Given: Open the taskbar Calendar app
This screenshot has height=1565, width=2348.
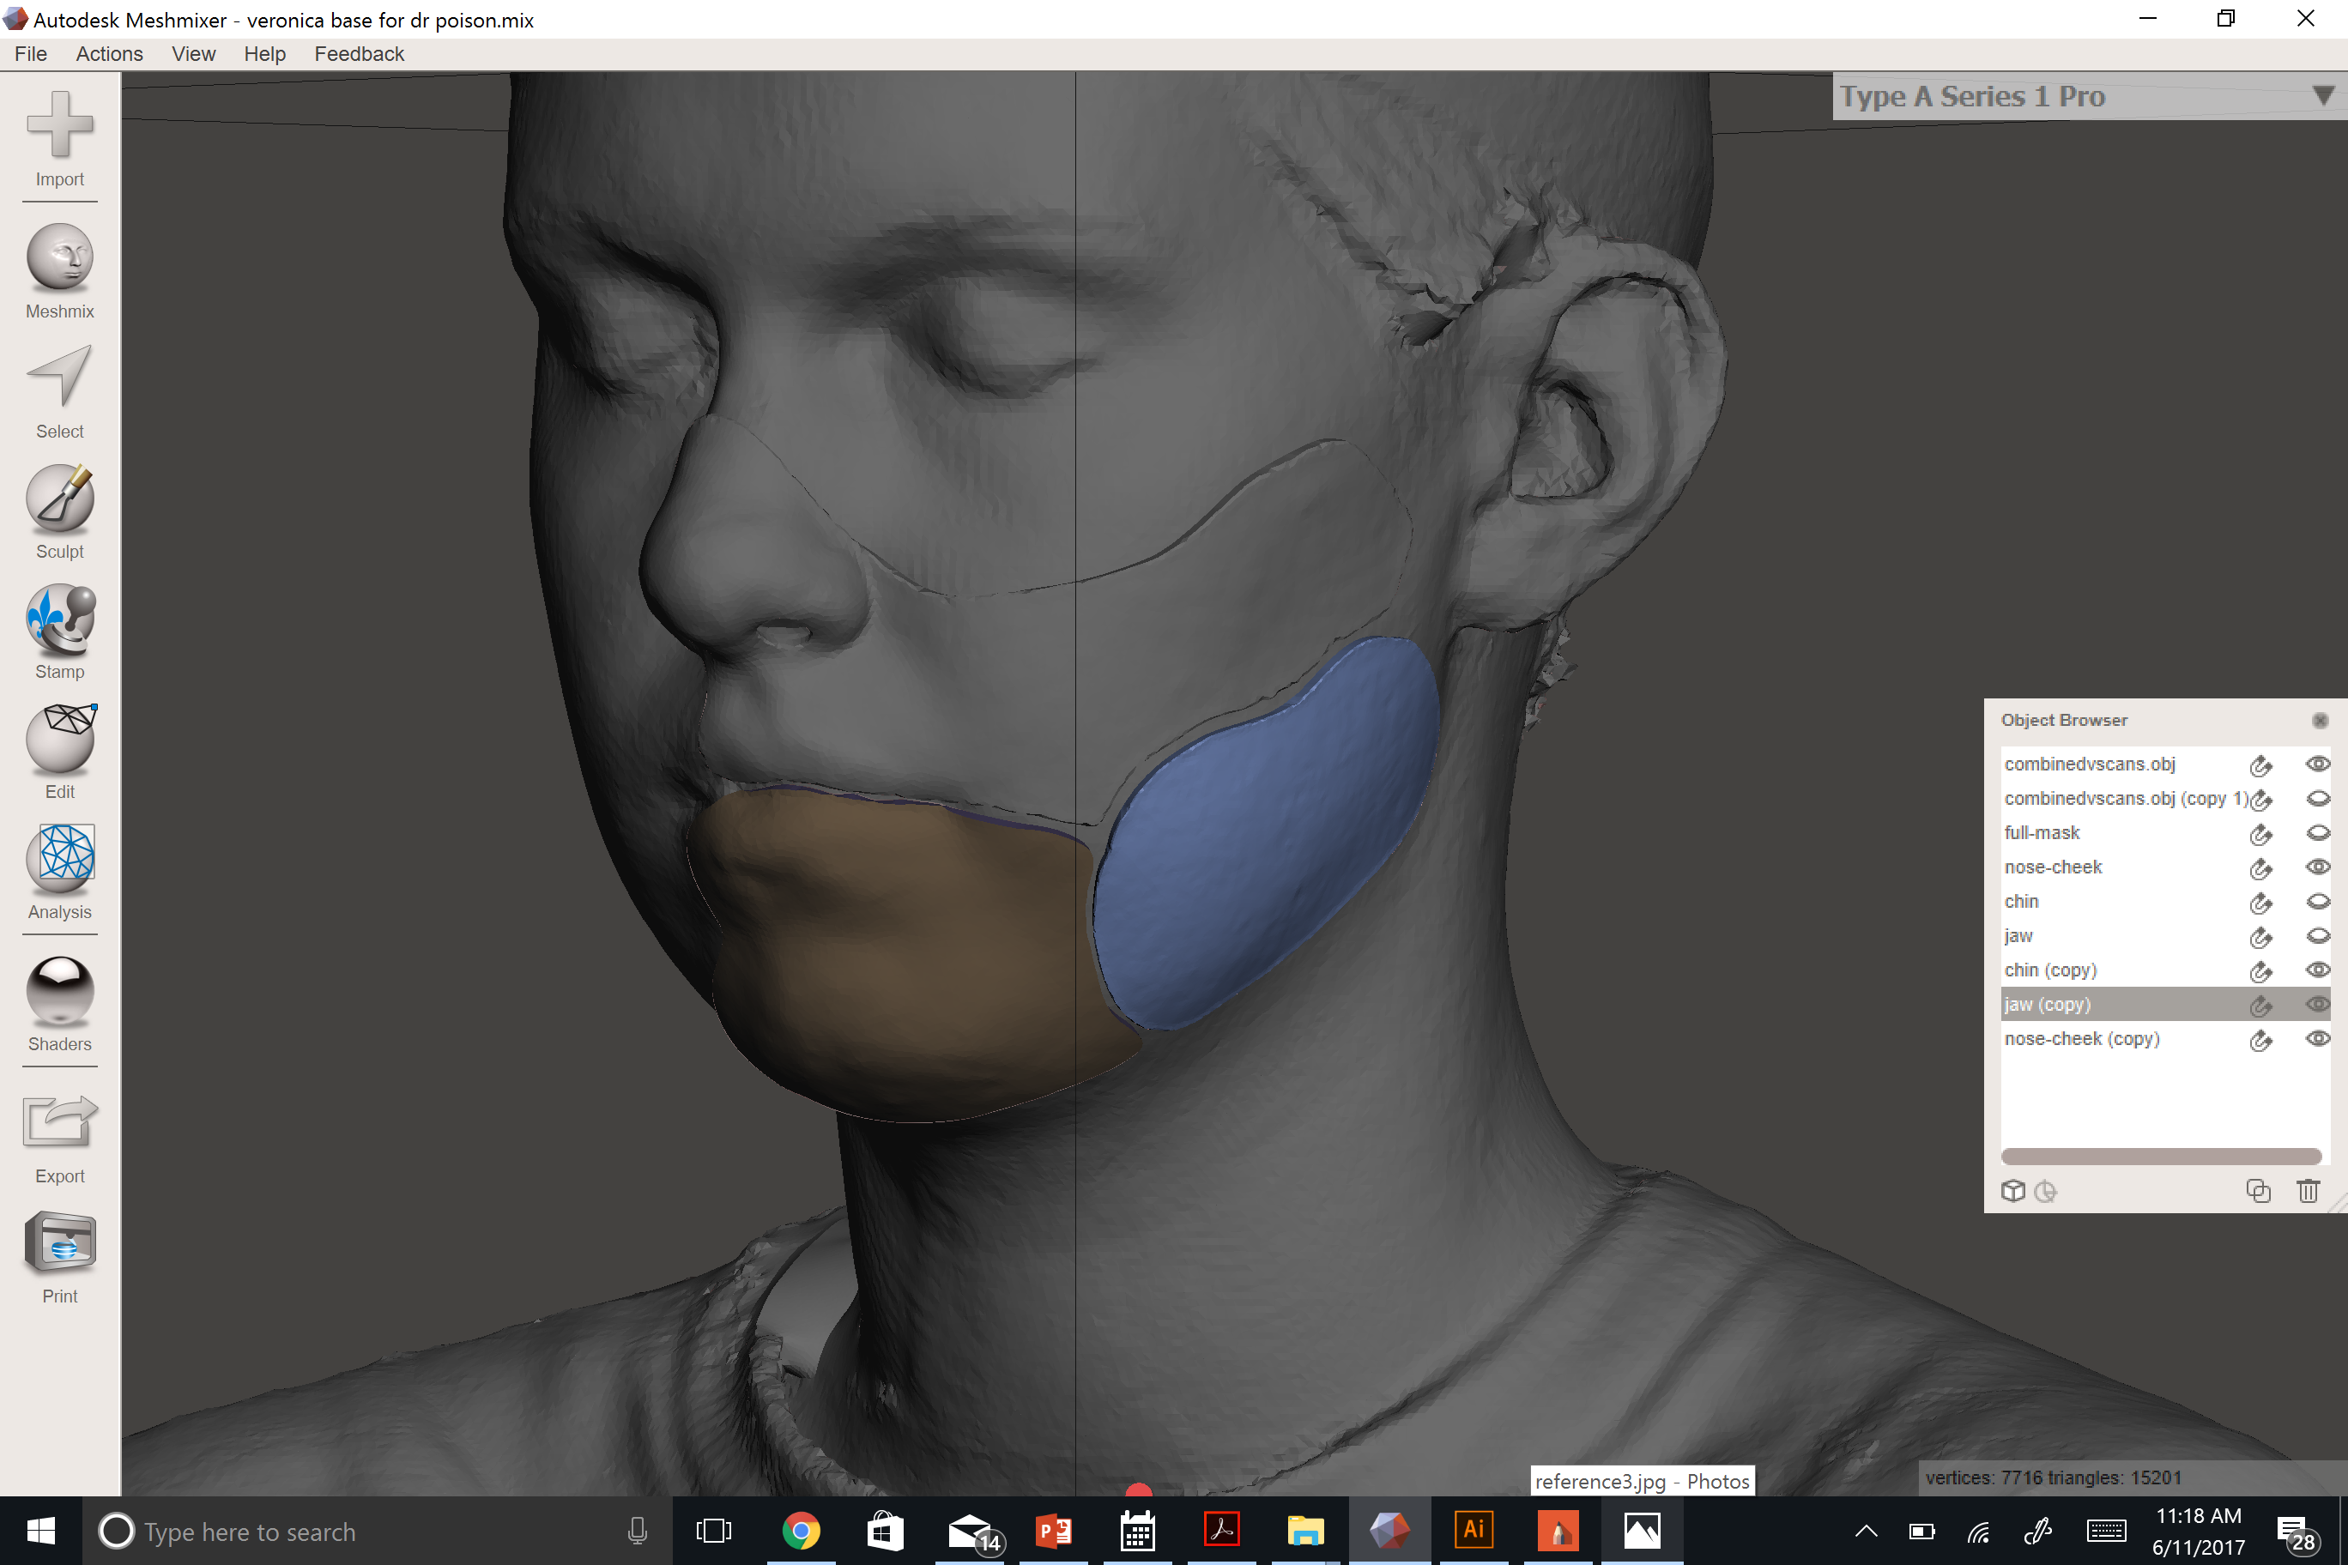Looking at the screenshot, I should [1137, 1531].
